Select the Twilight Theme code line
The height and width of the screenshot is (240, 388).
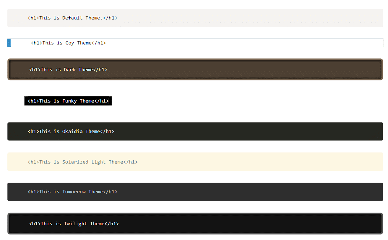pos(74,224)
